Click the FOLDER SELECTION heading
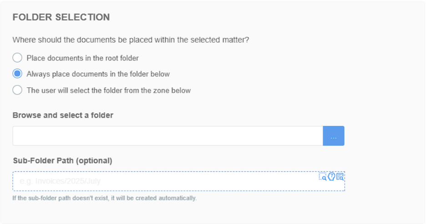Screen dimensions: 426x224 coord(61,17)
